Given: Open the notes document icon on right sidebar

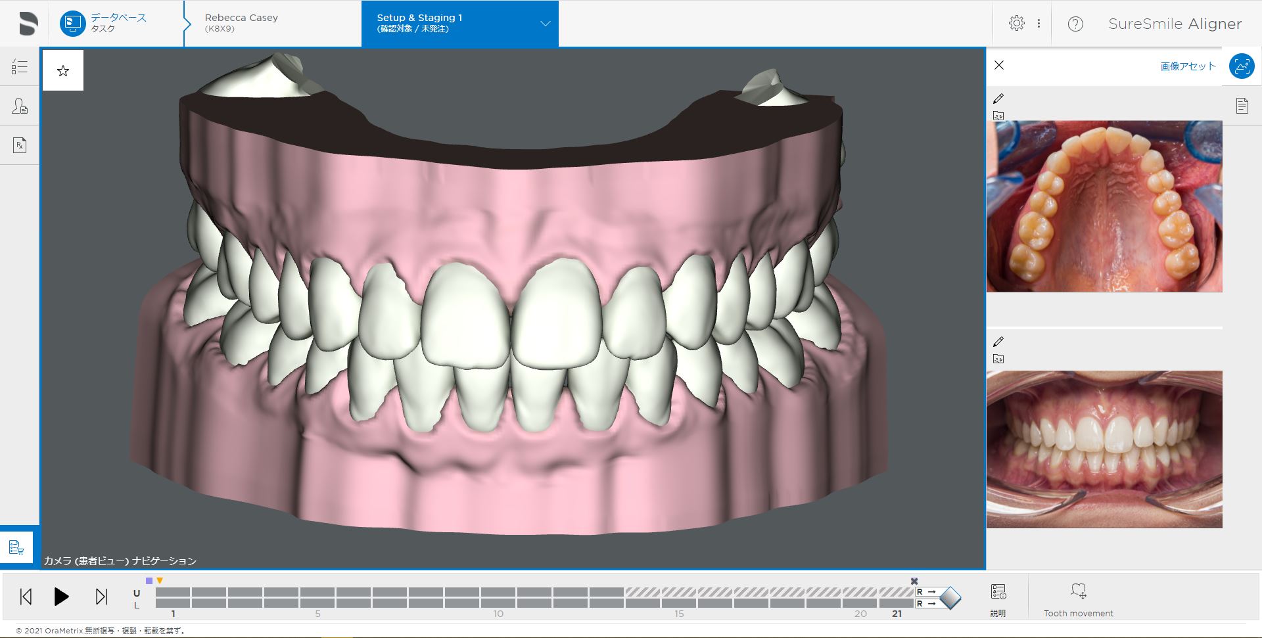Looking at the screenshot, I should [1242, 105].
